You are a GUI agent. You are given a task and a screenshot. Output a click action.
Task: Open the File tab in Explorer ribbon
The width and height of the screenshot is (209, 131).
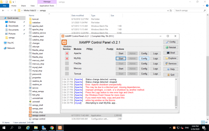pos(5,6)
